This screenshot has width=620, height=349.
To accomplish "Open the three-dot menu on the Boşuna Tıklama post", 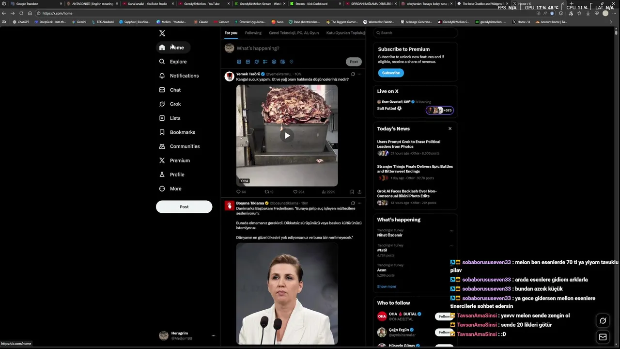I will (x=359, y=203).
